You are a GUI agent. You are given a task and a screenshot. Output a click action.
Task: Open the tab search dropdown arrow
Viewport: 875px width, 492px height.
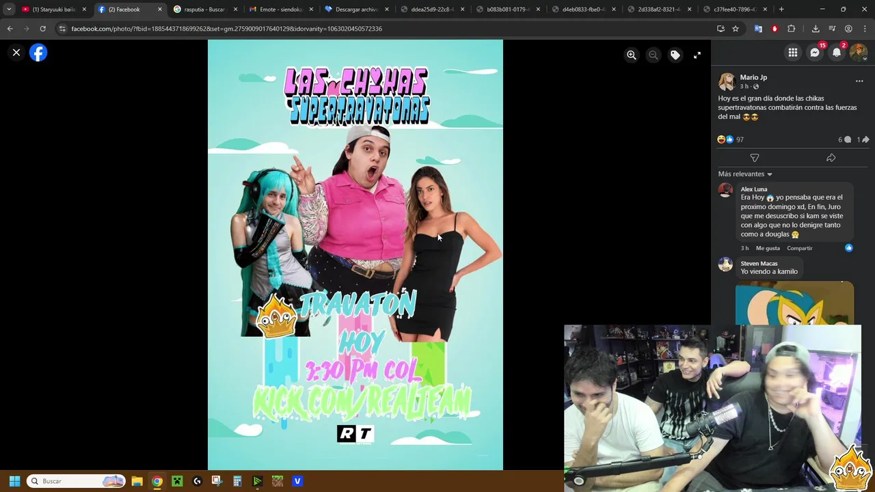pos(9,10)
